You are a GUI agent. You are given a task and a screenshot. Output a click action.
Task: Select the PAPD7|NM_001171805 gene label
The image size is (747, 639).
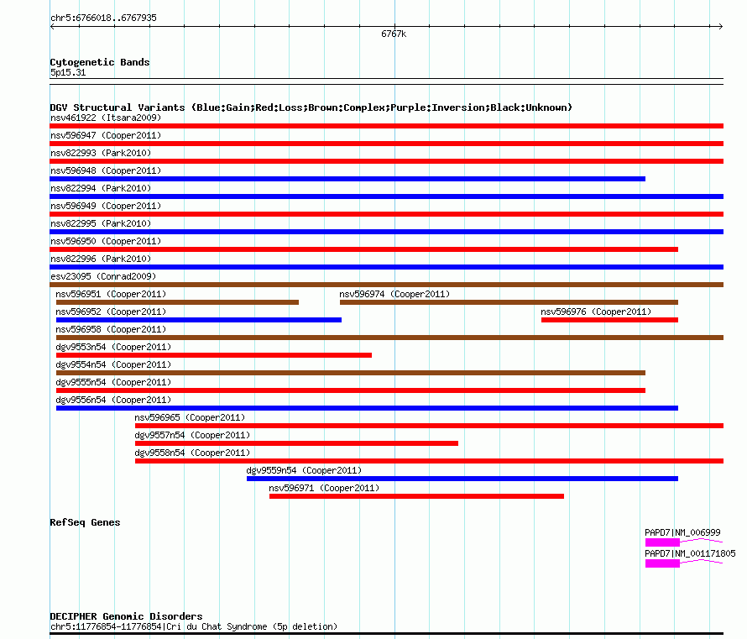click(690, 553)
